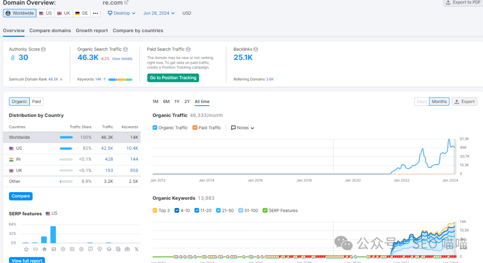This screenshot has width=483, height=263.
Task: Expand the Notes dropdown
Action: (242, 127)
